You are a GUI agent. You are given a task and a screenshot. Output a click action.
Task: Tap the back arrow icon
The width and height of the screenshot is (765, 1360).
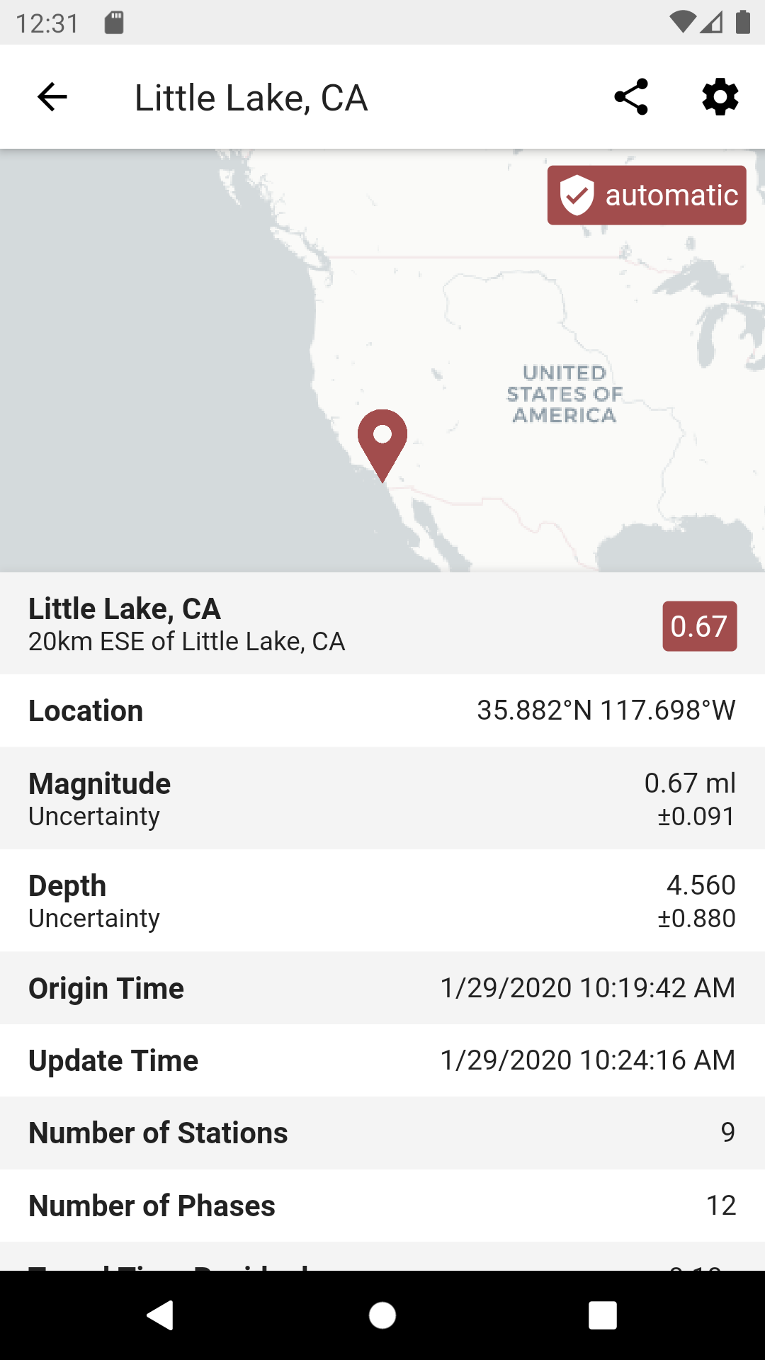click(52, 97)
